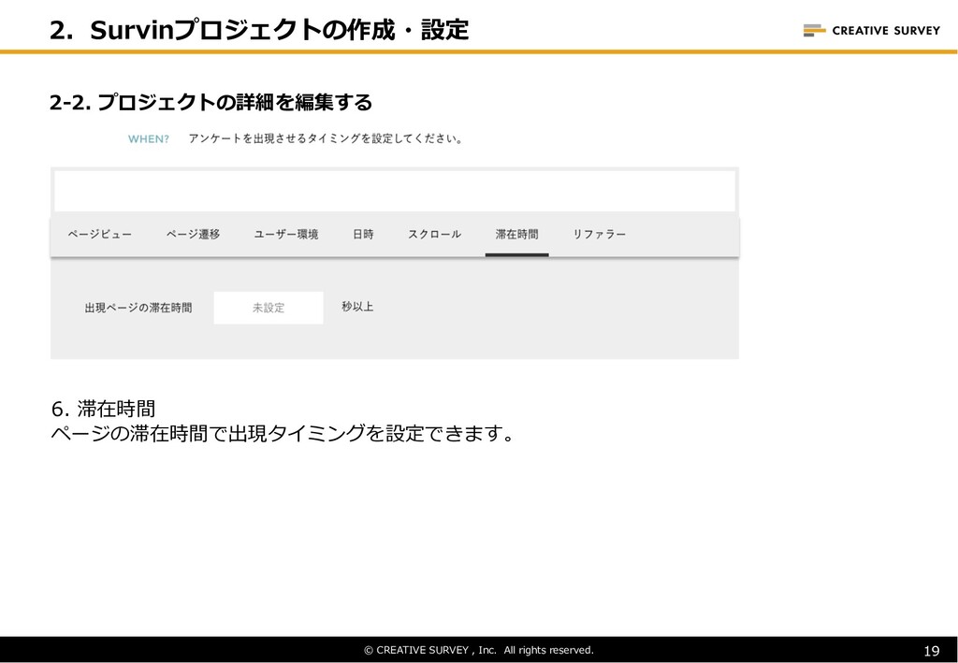Screen dimensions: 958x663
Task: Click the copyright notice in footer
Action: pyautogui.click(x=479, y=650)
